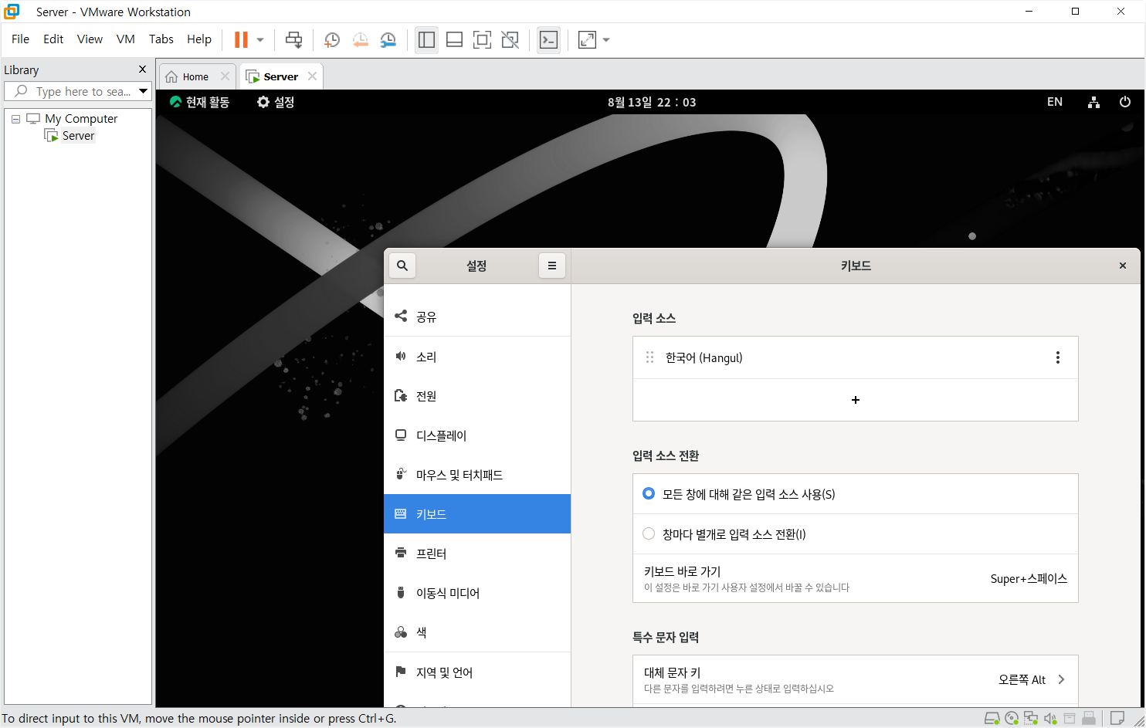The image size is (1146, 728).
Task: Open the Tabs menu
Action: (x=161, y=39)
